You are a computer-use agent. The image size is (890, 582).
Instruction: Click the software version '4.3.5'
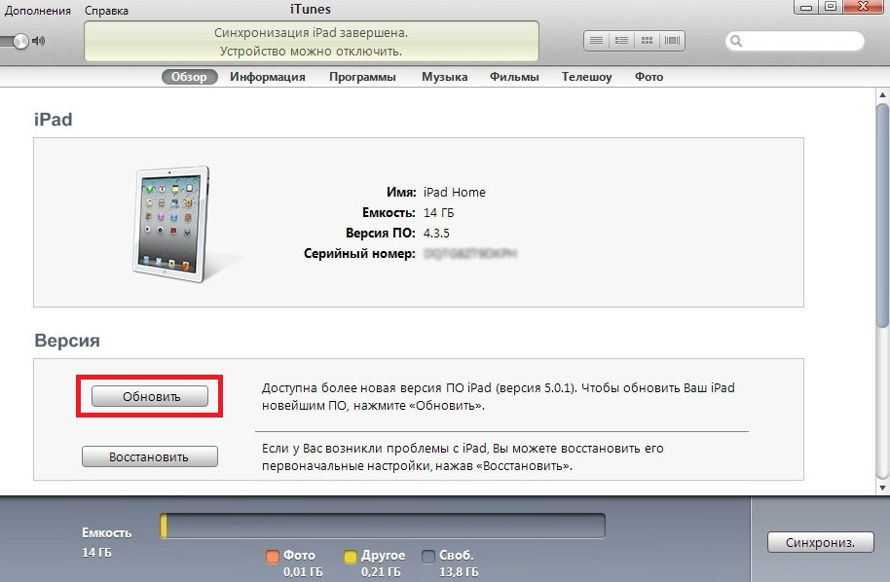pos(436,234)
